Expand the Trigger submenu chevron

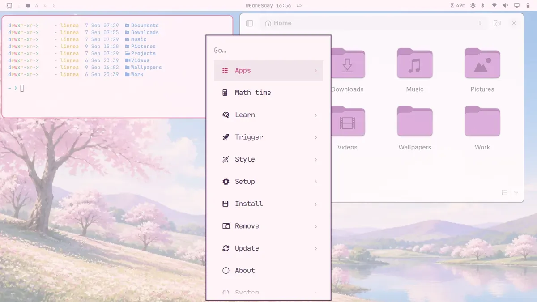315,137
